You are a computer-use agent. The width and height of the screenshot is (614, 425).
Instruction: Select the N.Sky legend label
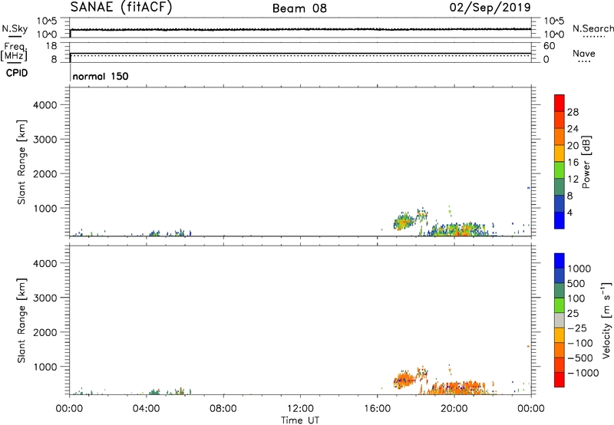15,28
